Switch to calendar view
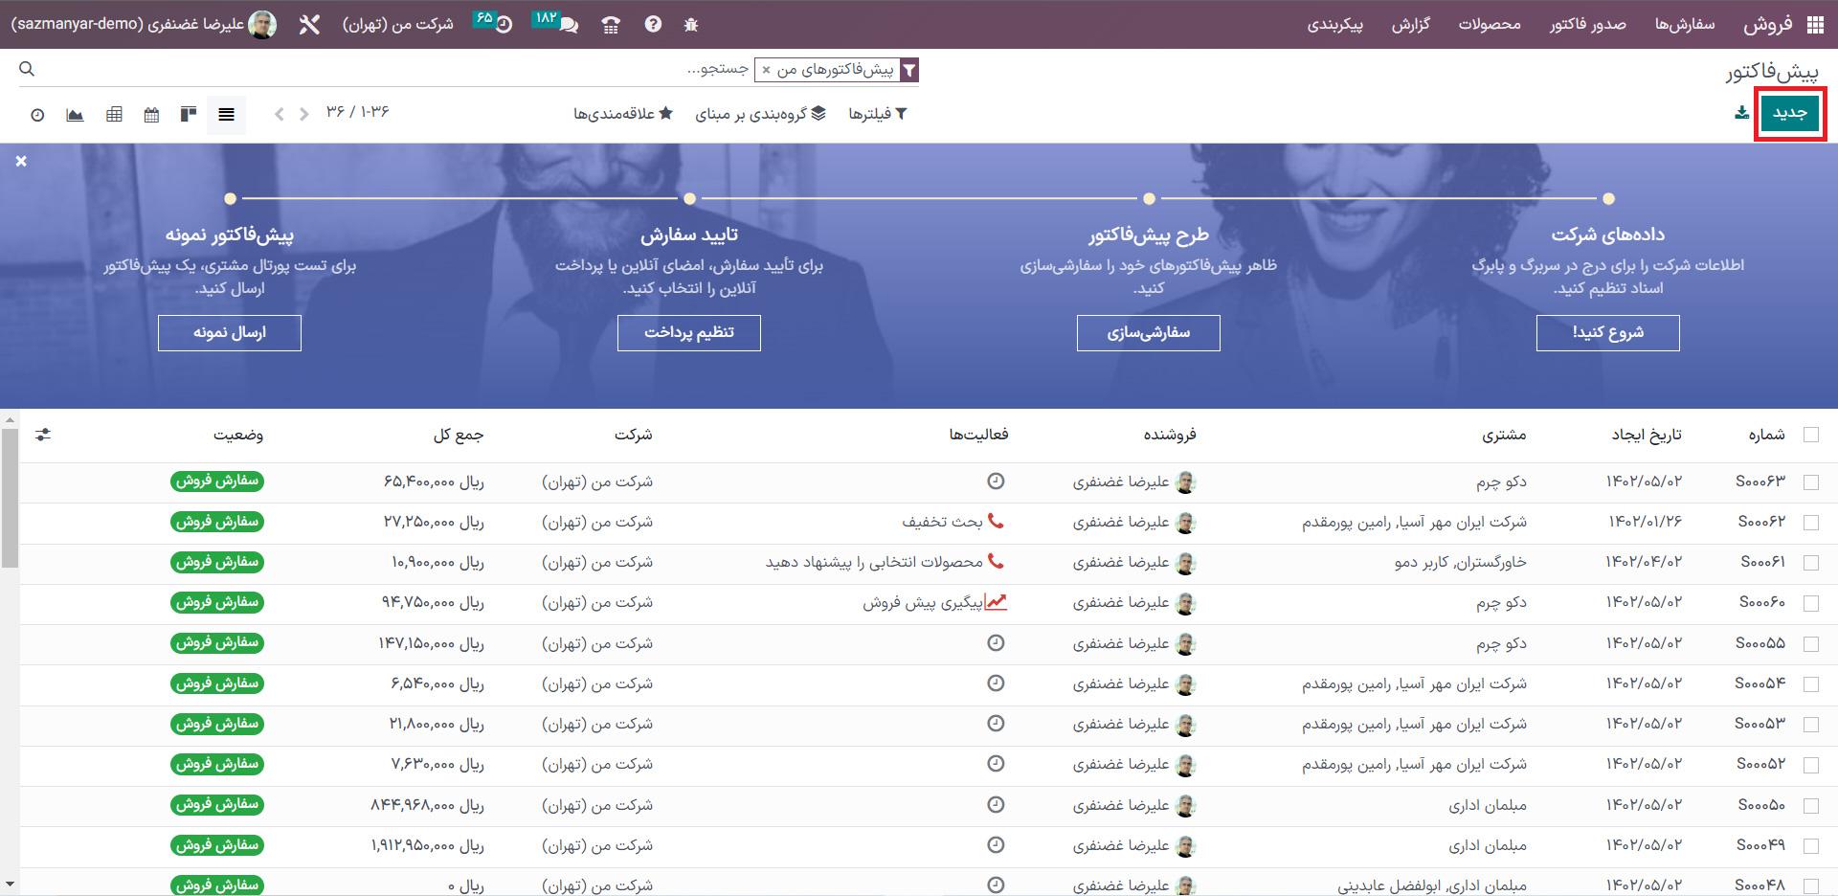Screen dimensions: 1838x896 [151, 114]
